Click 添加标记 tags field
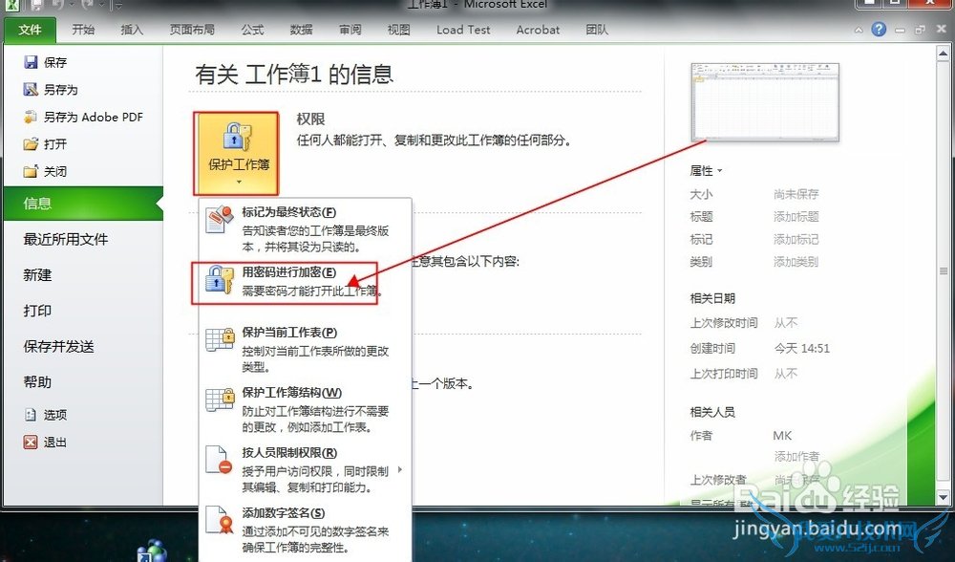This screenshot has width=955, height=562. pyautogui.click(x=796, y=240)
